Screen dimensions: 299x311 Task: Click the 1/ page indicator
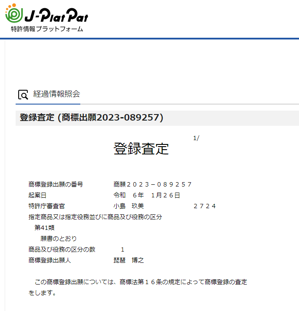[x=196, y=138]
